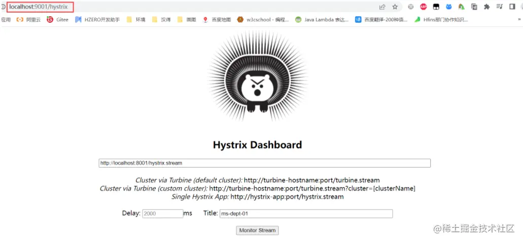Toggle the browser side panel icon
Image resolution: width=523 pixels, height=242 pixels.
pos(512,7)
